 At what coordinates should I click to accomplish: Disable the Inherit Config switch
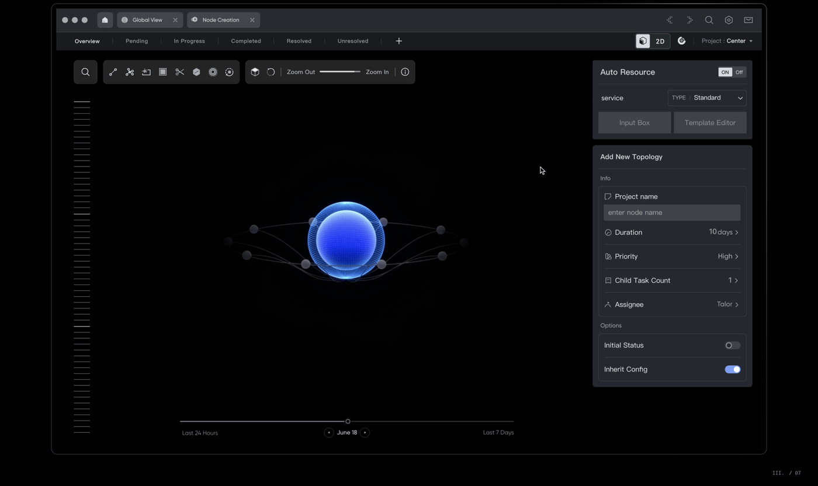coord(733,369)
